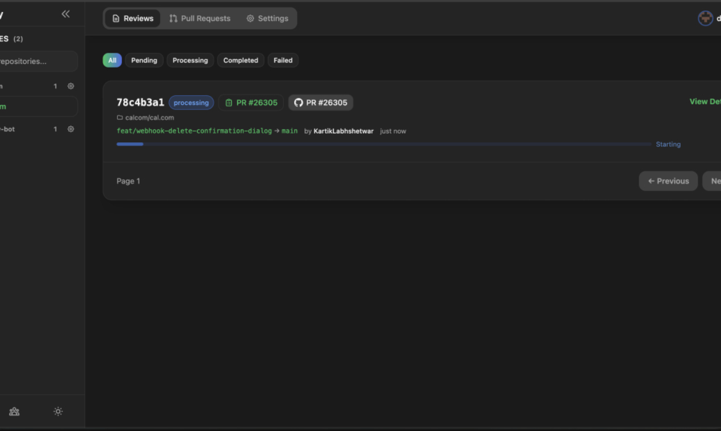The height and width of the screenshot is (431, 721).
Task: Open the GitHub PR #26305 link
Action: point(321,103)
